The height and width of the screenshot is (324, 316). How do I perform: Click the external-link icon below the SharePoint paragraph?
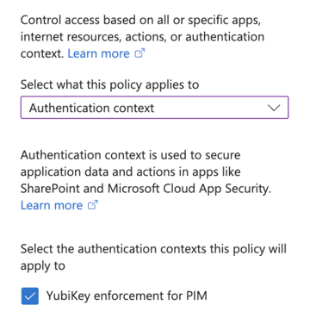tap(92, 205)
